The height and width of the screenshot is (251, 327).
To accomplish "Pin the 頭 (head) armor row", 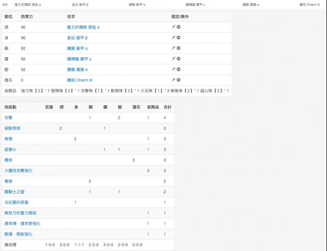I will coord(173,27).
